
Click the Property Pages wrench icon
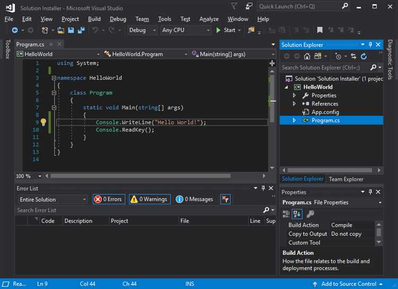point(310,214)
